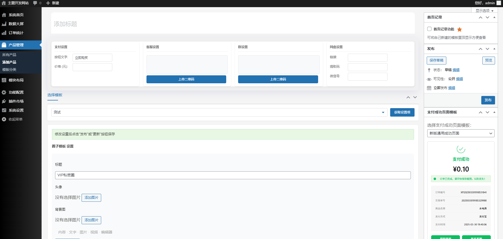Click the 标题 field containing VIP私密圈
The image size is (503, 239).
pos(233,175)
